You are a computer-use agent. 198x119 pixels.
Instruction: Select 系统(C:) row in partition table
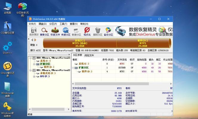122,64
